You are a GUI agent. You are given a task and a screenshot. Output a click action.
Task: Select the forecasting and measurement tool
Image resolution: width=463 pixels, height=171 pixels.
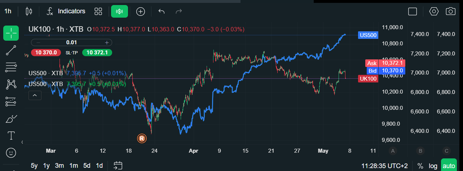[x=11, y=102]
